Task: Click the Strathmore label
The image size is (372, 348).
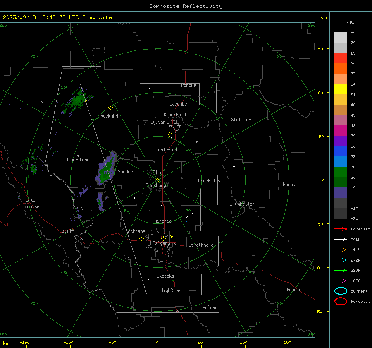Action: tap(201, 245)
